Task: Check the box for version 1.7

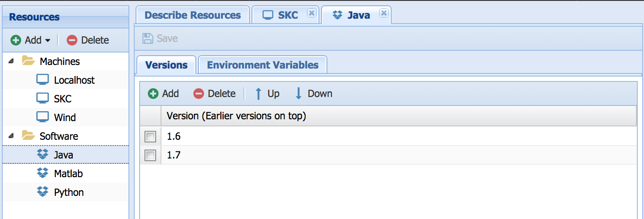Action: click(150, 155)
